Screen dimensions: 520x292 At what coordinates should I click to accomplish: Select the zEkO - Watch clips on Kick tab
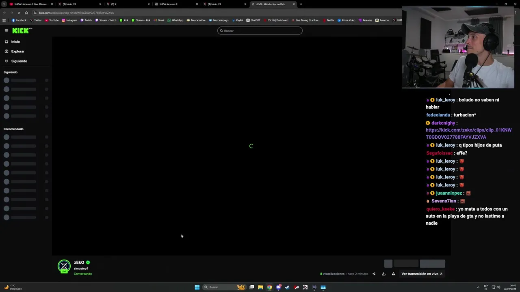273,4
